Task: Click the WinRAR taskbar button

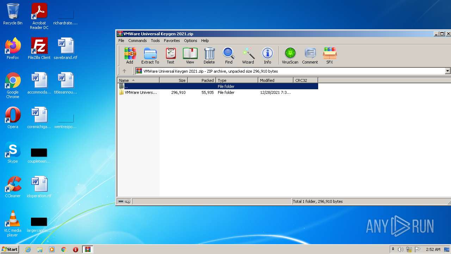Action: 87,249
